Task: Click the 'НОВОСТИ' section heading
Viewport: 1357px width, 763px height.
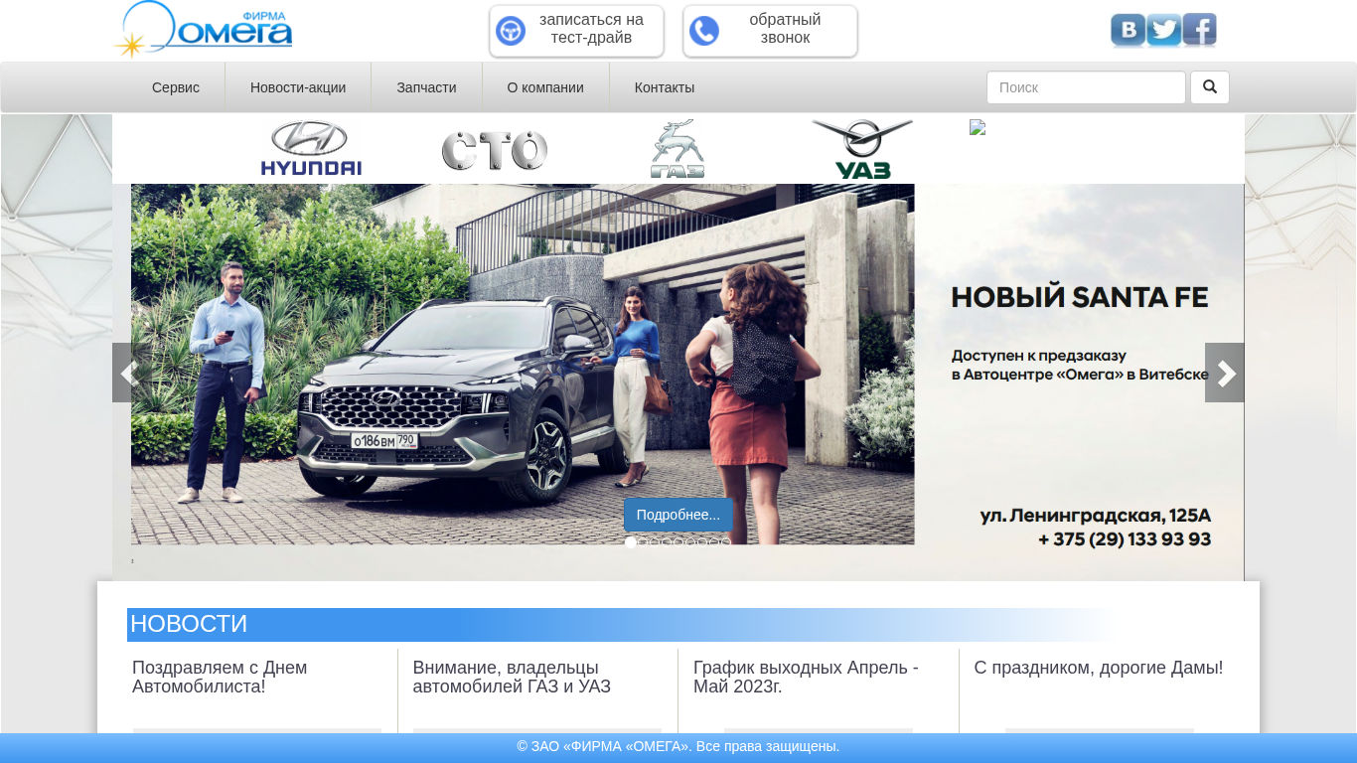Action: pyautogui.click(x=189, y=624)
